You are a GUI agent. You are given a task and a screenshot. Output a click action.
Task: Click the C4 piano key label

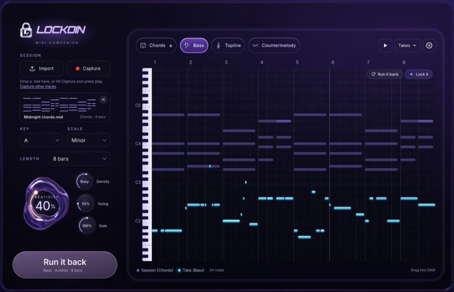click(138, 144)
